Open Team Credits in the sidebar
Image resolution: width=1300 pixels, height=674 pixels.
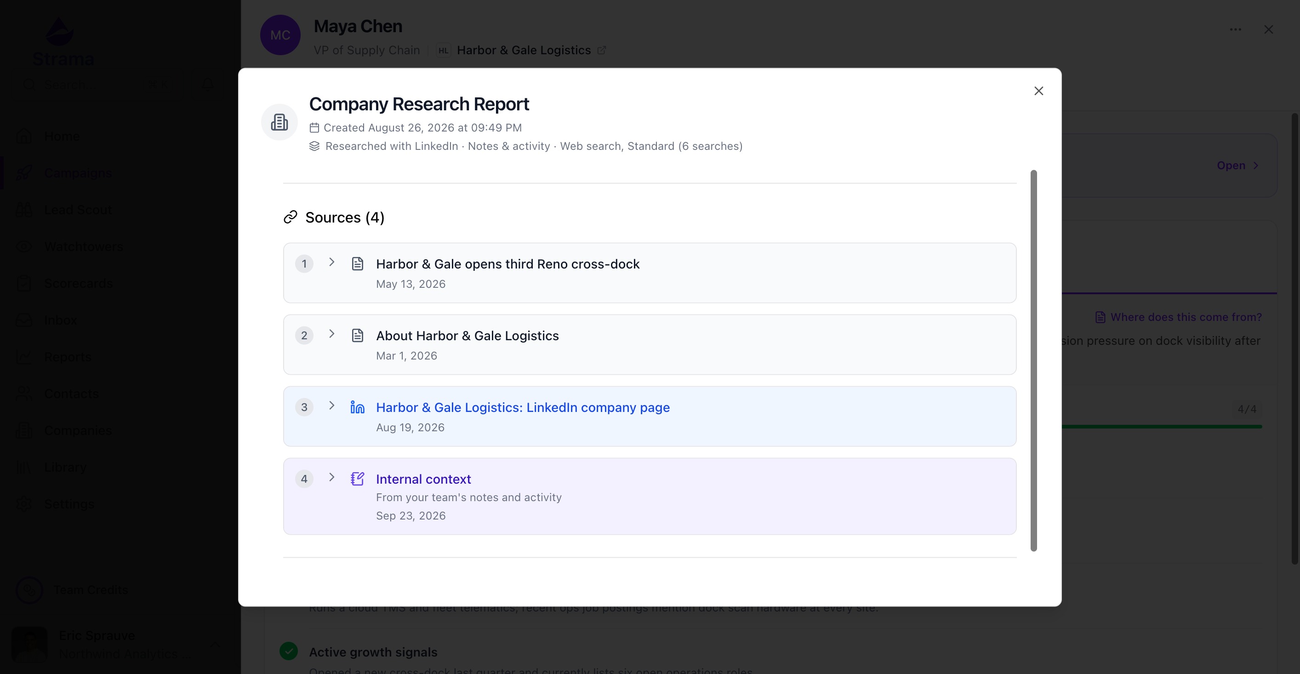tap(72, 590)
